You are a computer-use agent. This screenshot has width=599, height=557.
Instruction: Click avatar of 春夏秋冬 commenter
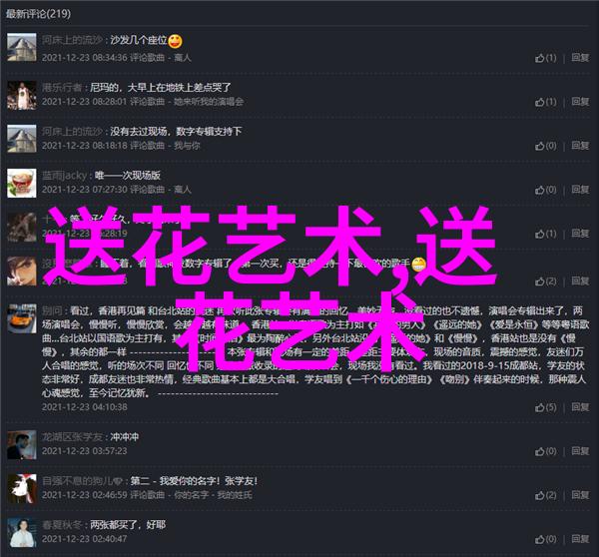point(22,533)
